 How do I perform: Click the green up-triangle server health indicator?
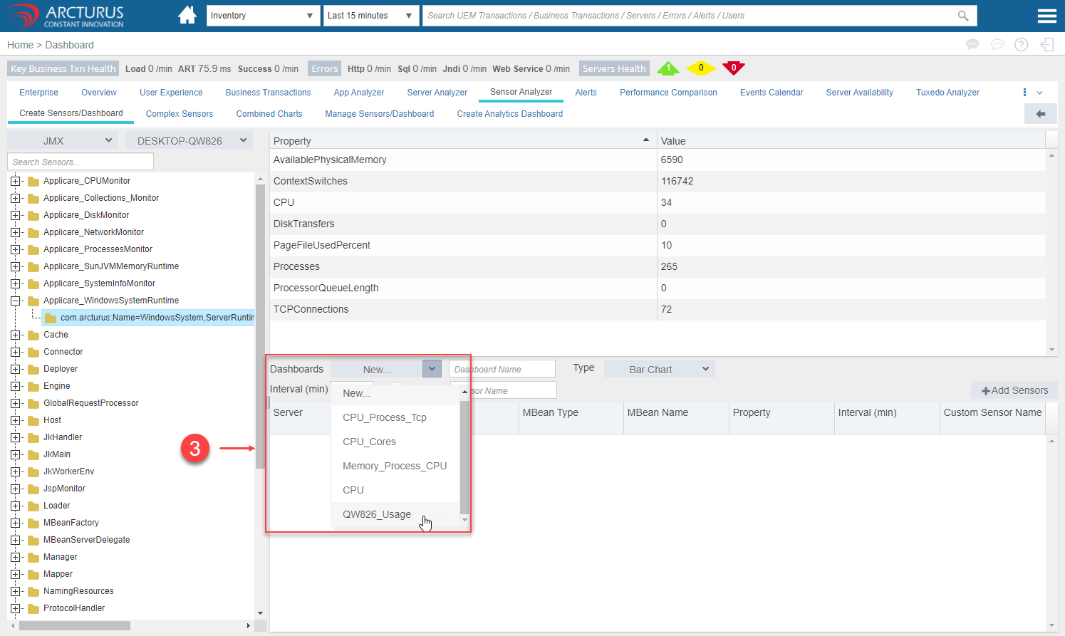[x=667, y=68]
